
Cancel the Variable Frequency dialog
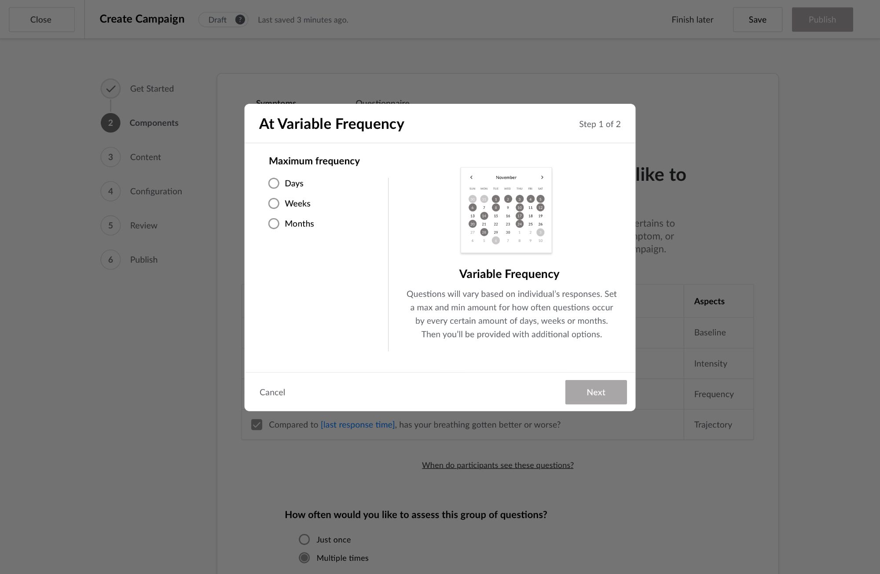point(272,392)
